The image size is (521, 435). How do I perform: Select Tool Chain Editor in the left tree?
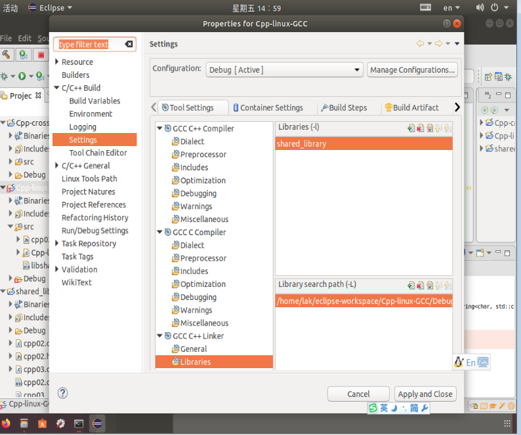[x=98, y=153]
